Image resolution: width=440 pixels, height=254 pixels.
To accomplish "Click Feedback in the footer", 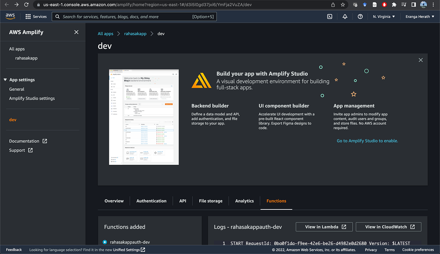I will (x=14, y=250).
